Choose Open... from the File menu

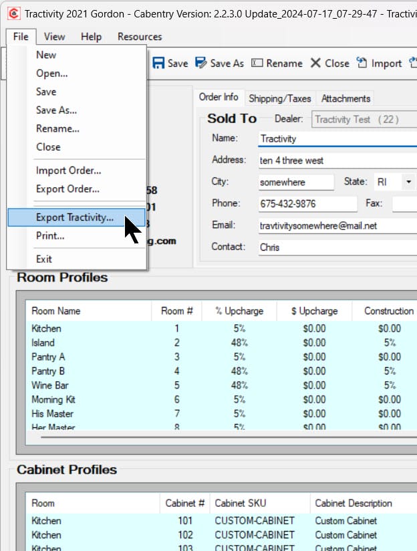coord(76,74)
